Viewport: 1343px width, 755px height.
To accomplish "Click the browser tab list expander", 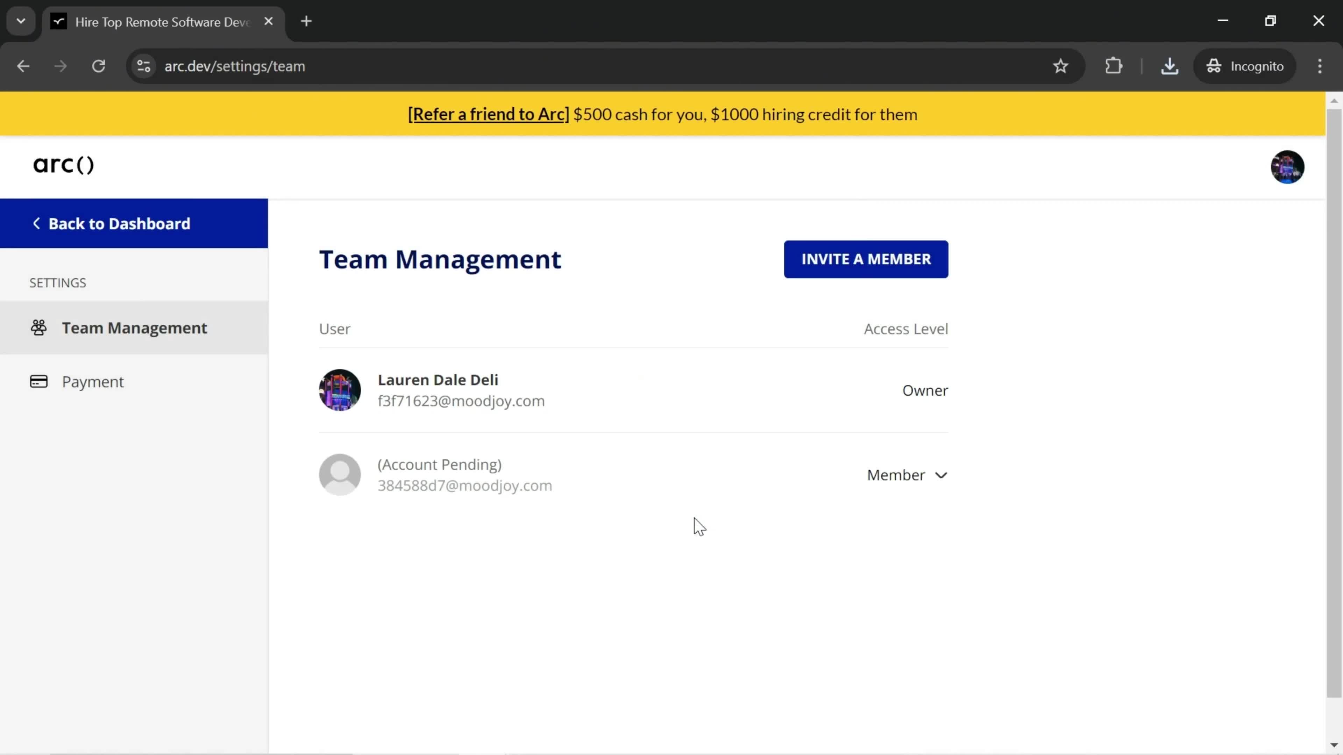I will coord(20,20).
